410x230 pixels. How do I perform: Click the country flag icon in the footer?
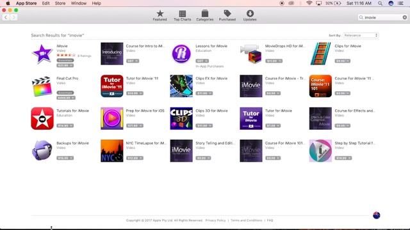coord(377,215)
